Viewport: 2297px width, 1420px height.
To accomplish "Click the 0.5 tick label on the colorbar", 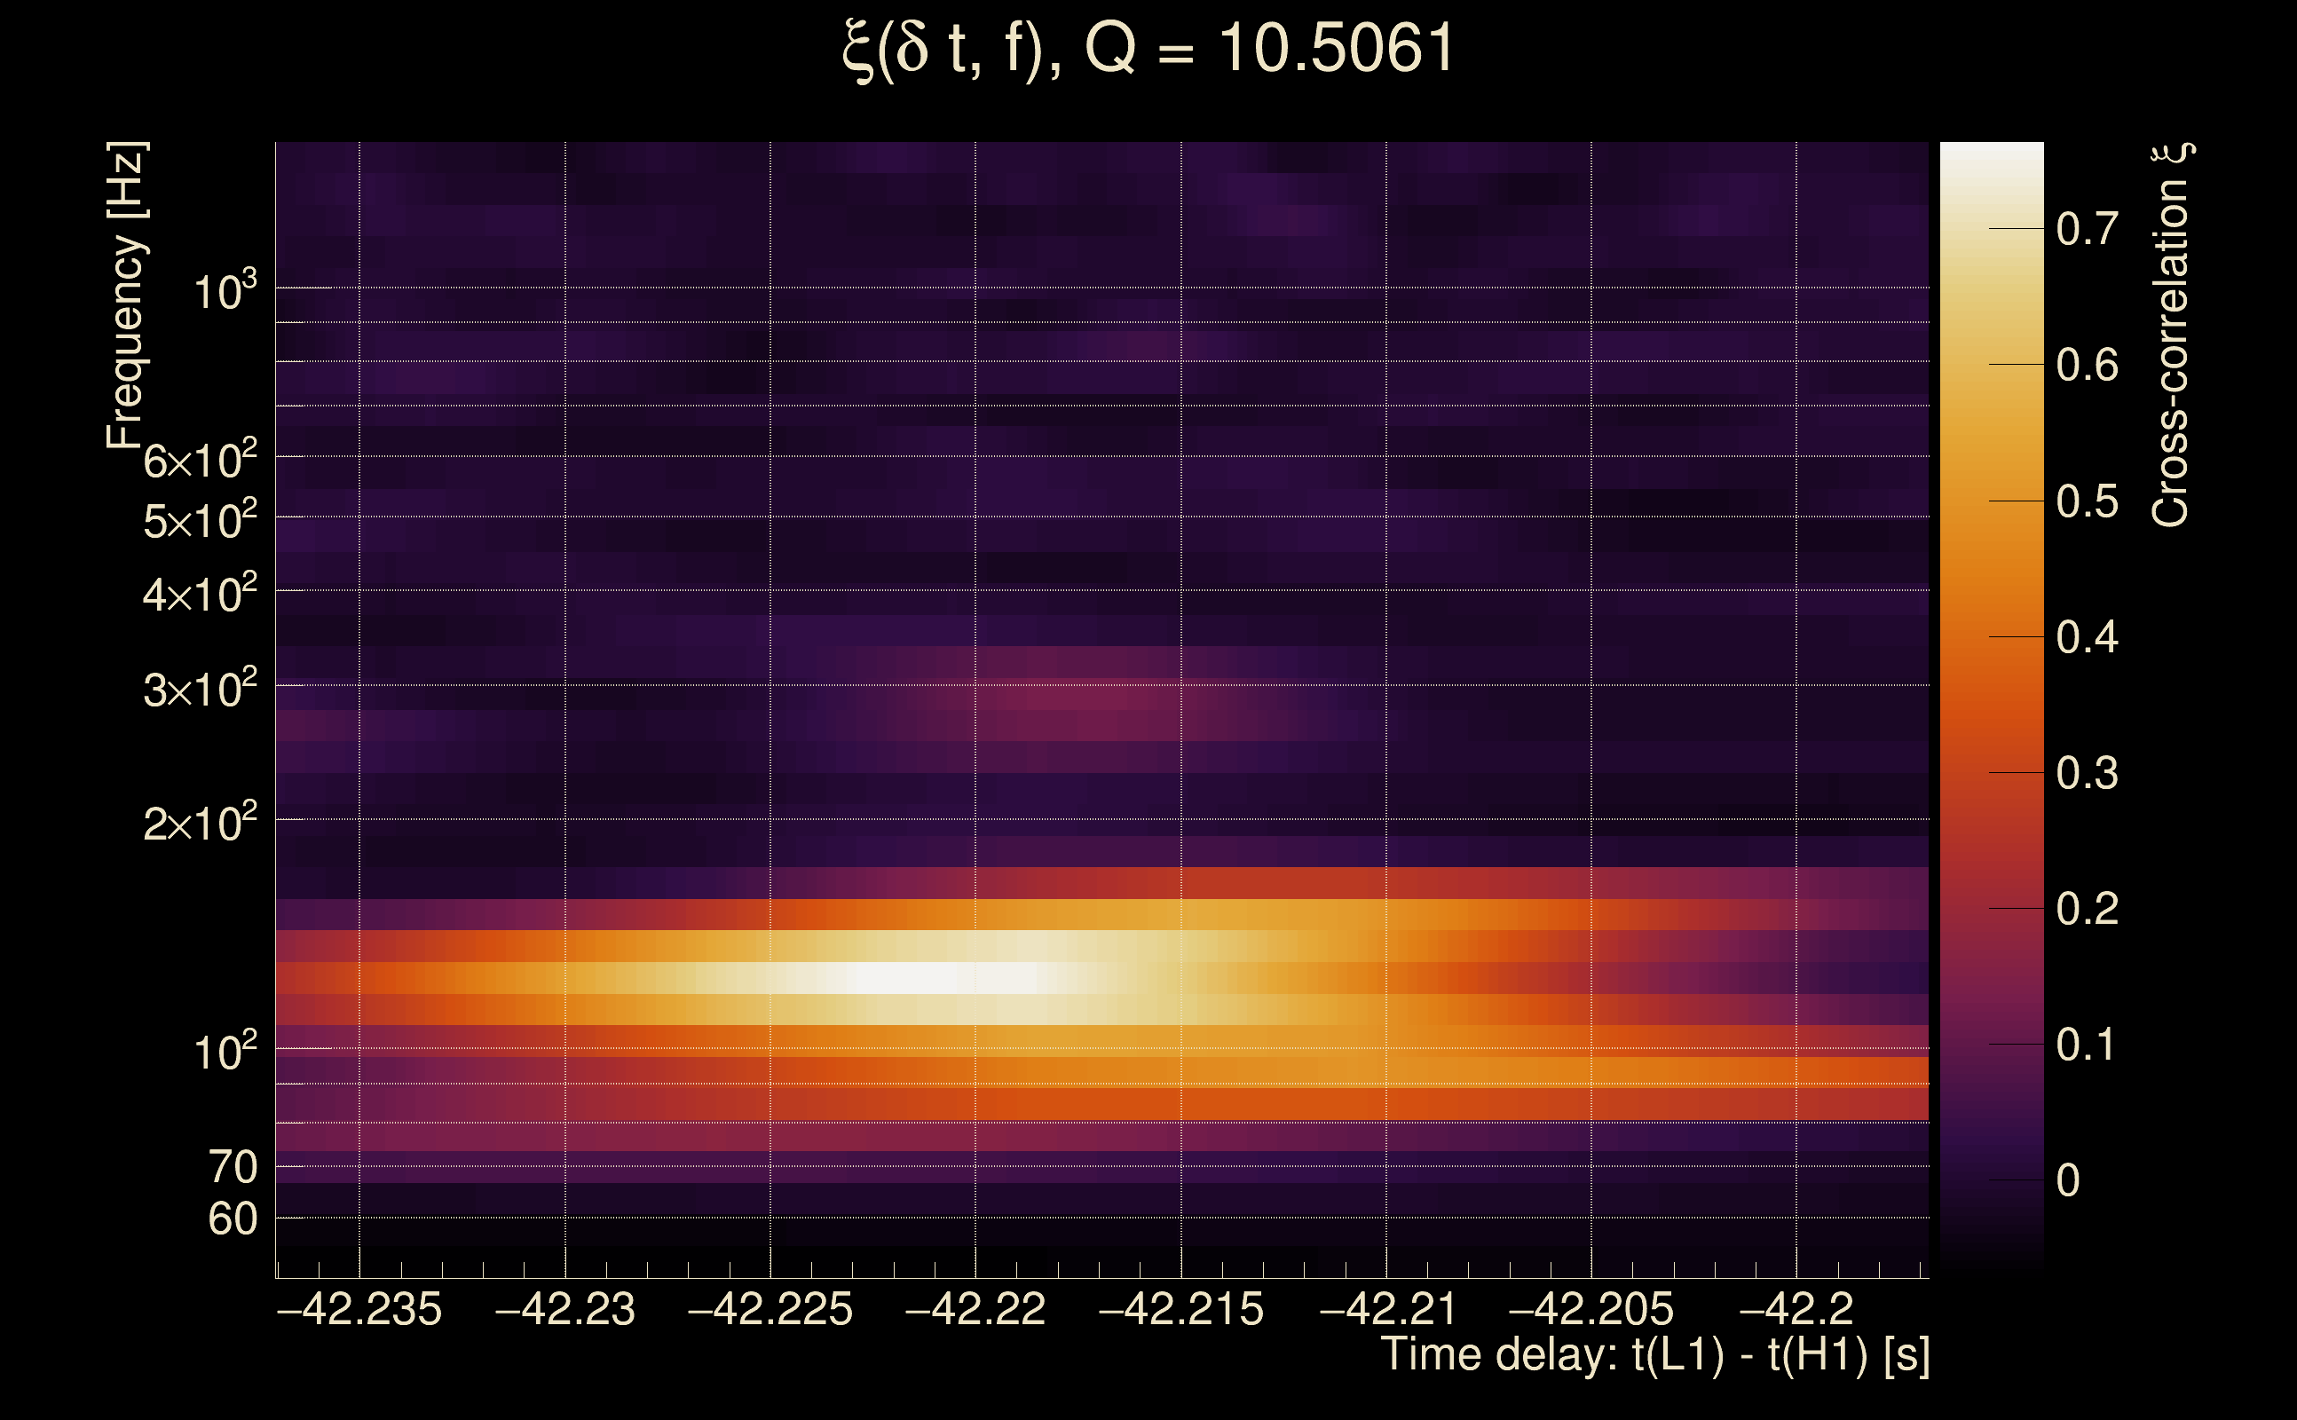I will 2087,501.
